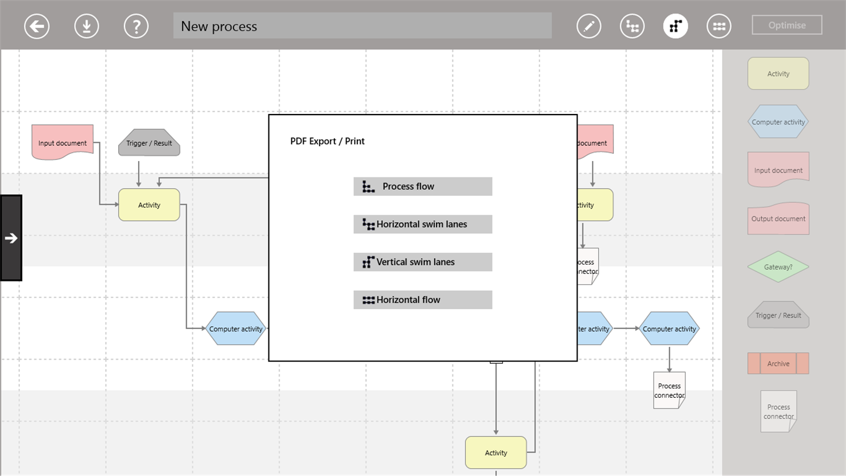Screen dimensions: 846x476
Task: Select the Archive shape in palette
Action: tap(778, 364)
